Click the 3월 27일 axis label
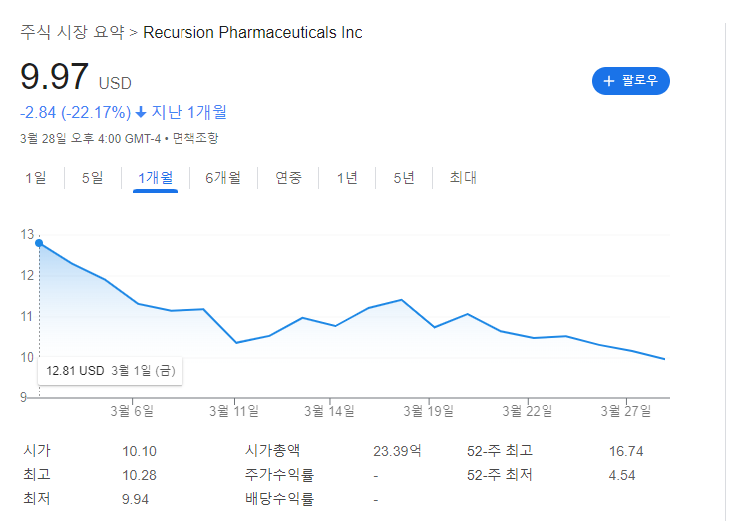This screenshot has height=521, width=730. (626, 411)
